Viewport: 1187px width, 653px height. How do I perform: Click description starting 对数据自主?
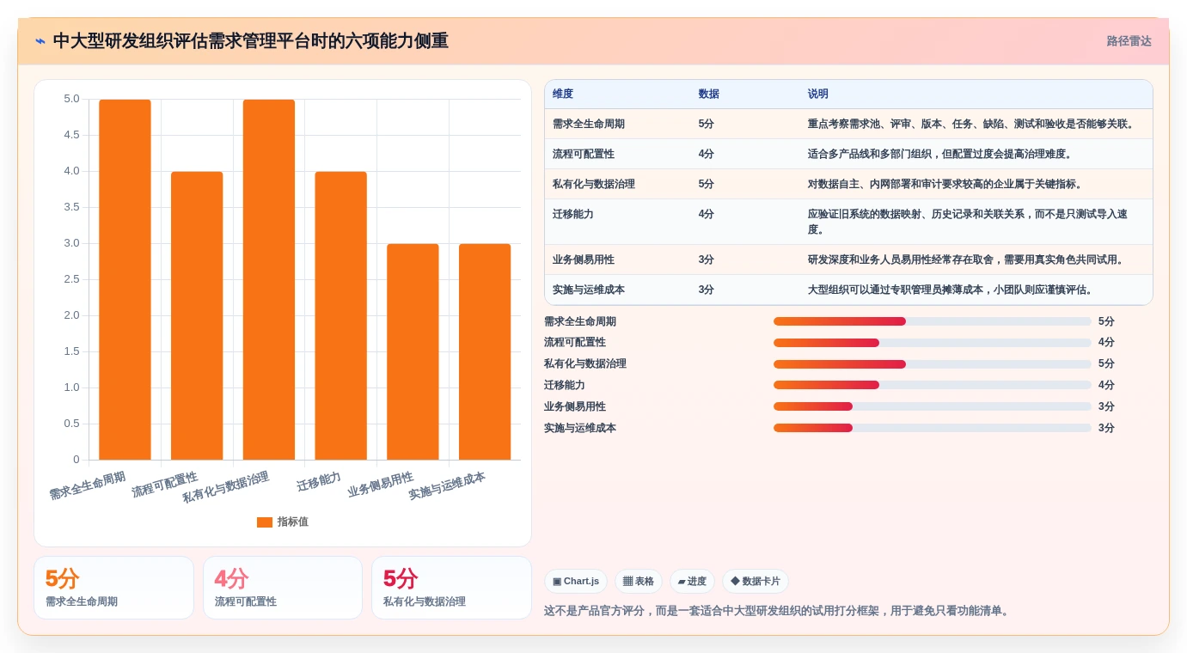pyautogui.click(x=945, y=184)
